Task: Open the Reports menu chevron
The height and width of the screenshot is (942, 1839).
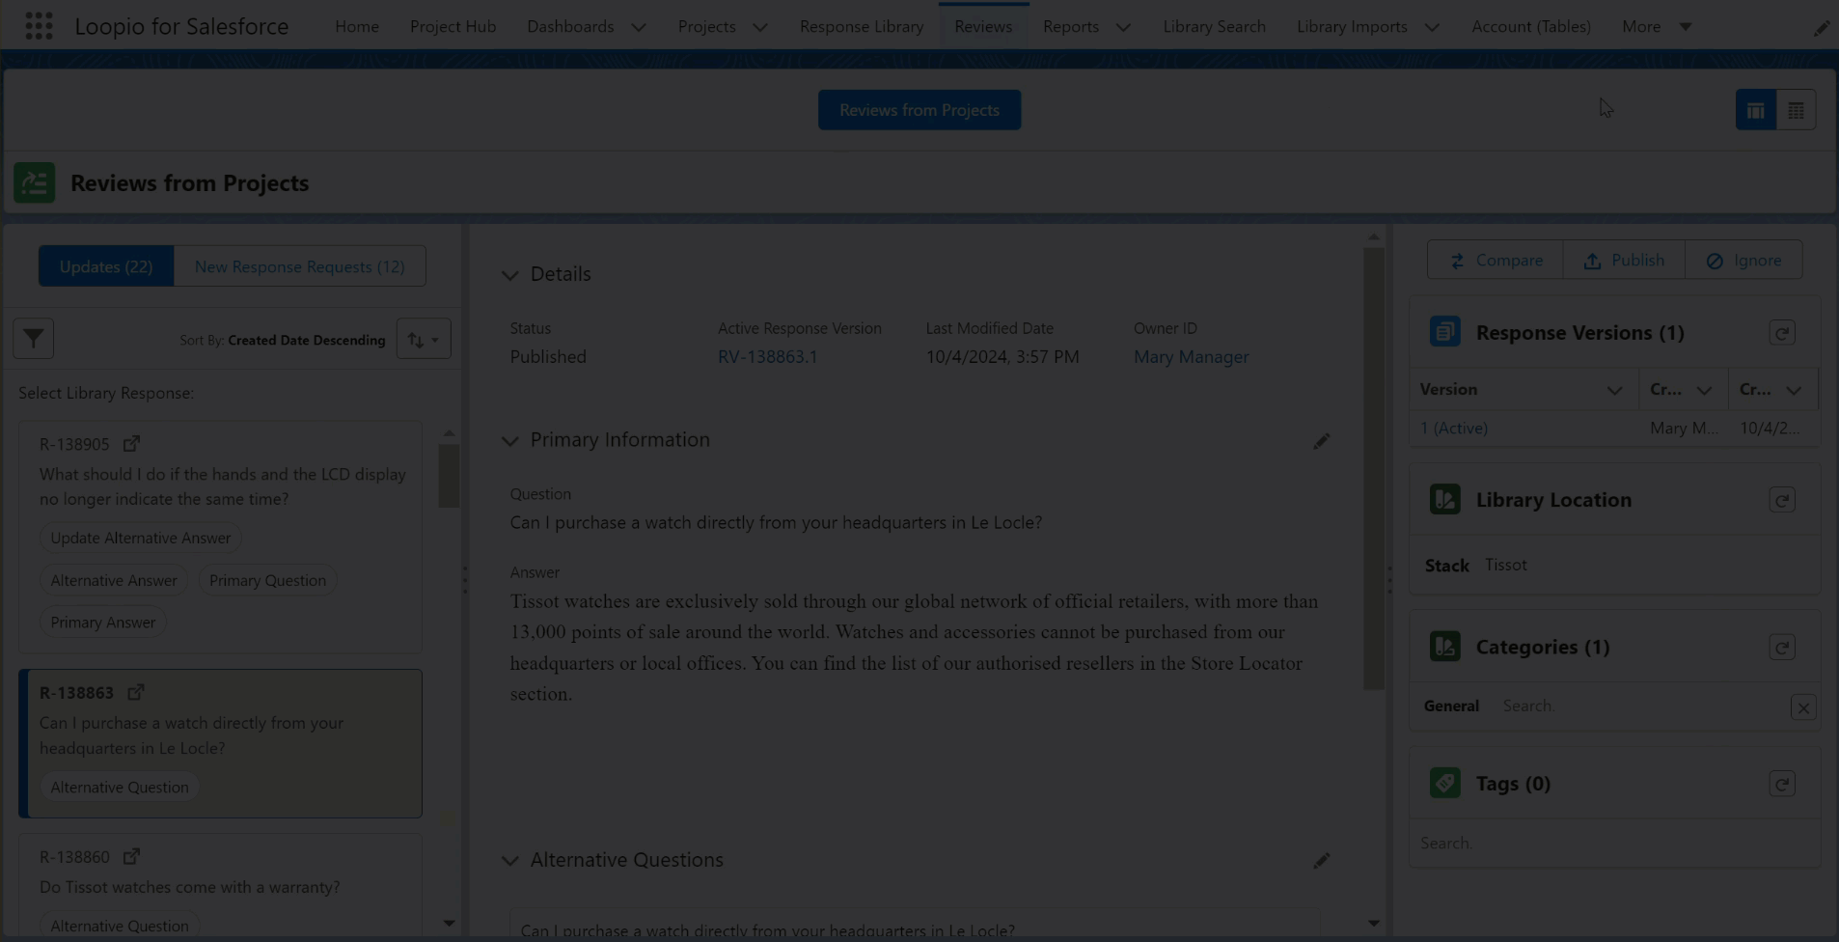Action: point(1123,27)
